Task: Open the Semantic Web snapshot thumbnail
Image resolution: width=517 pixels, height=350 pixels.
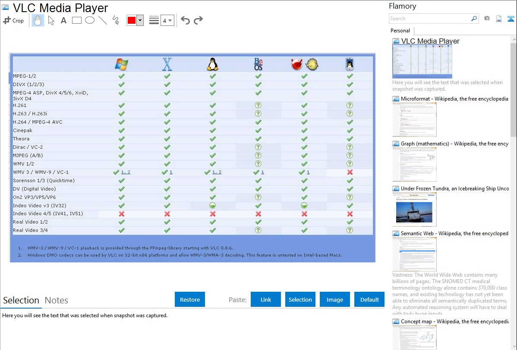Action: tap(414, 254)
